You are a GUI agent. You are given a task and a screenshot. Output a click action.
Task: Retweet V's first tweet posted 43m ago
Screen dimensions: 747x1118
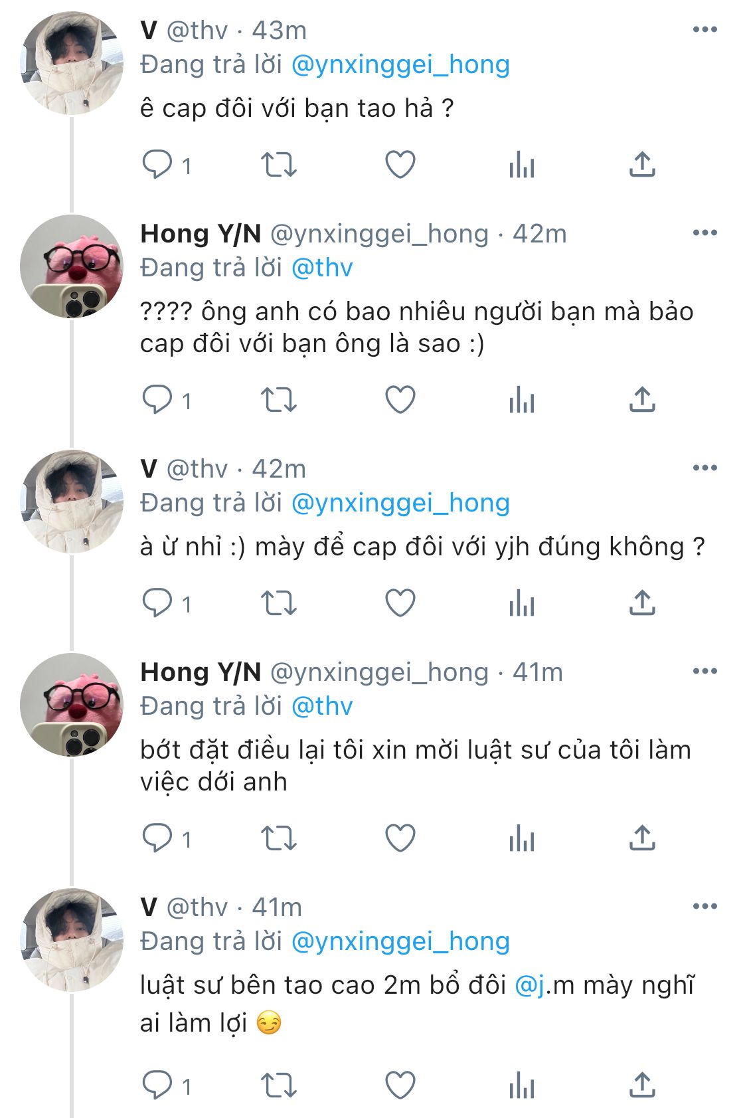click(278, 165)
